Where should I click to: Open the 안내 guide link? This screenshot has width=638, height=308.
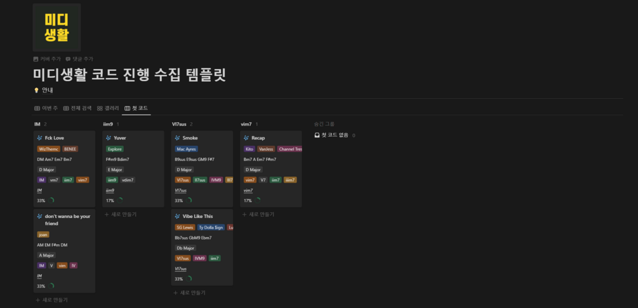[48, 90]
